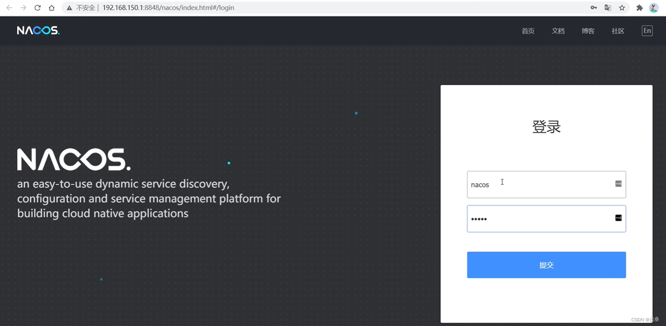This screenshot has width=666, height=326.
Task: Switch language with the En toggle
Action: [647, 30]
